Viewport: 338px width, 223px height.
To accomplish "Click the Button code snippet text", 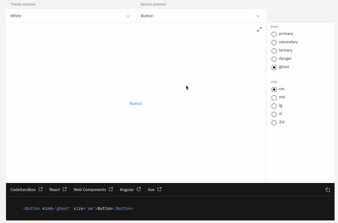I will 78,208.
